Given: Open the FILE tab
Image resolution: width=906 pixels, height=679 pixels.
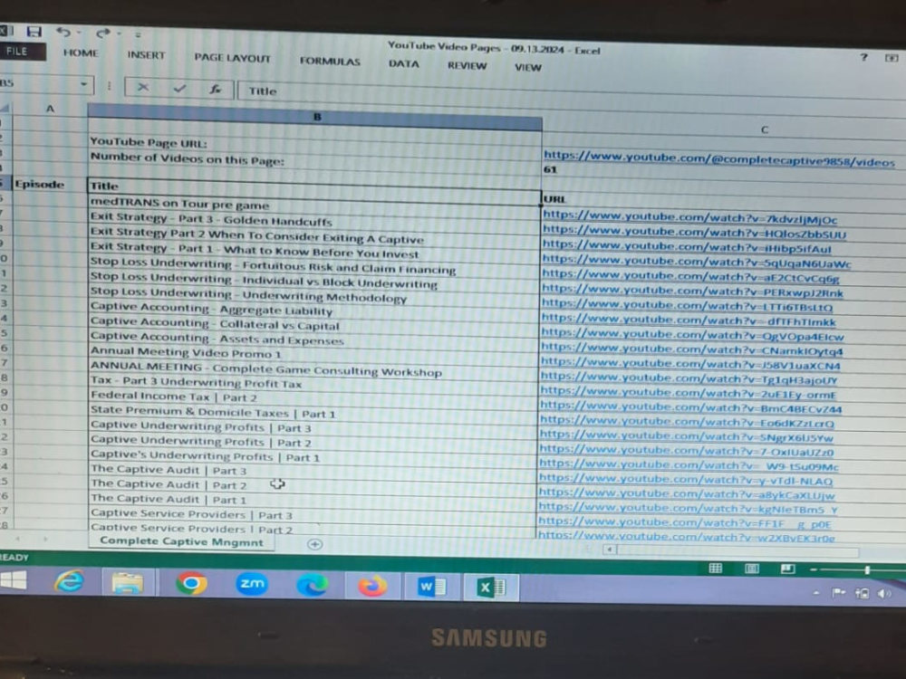Looking at the screenshot, I should 18,52.
